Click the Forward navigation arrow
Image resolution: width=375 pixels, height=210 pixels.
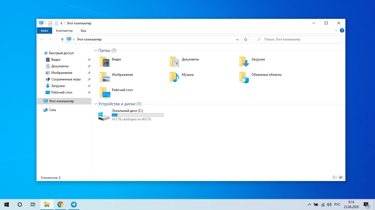tap(50, 39)
